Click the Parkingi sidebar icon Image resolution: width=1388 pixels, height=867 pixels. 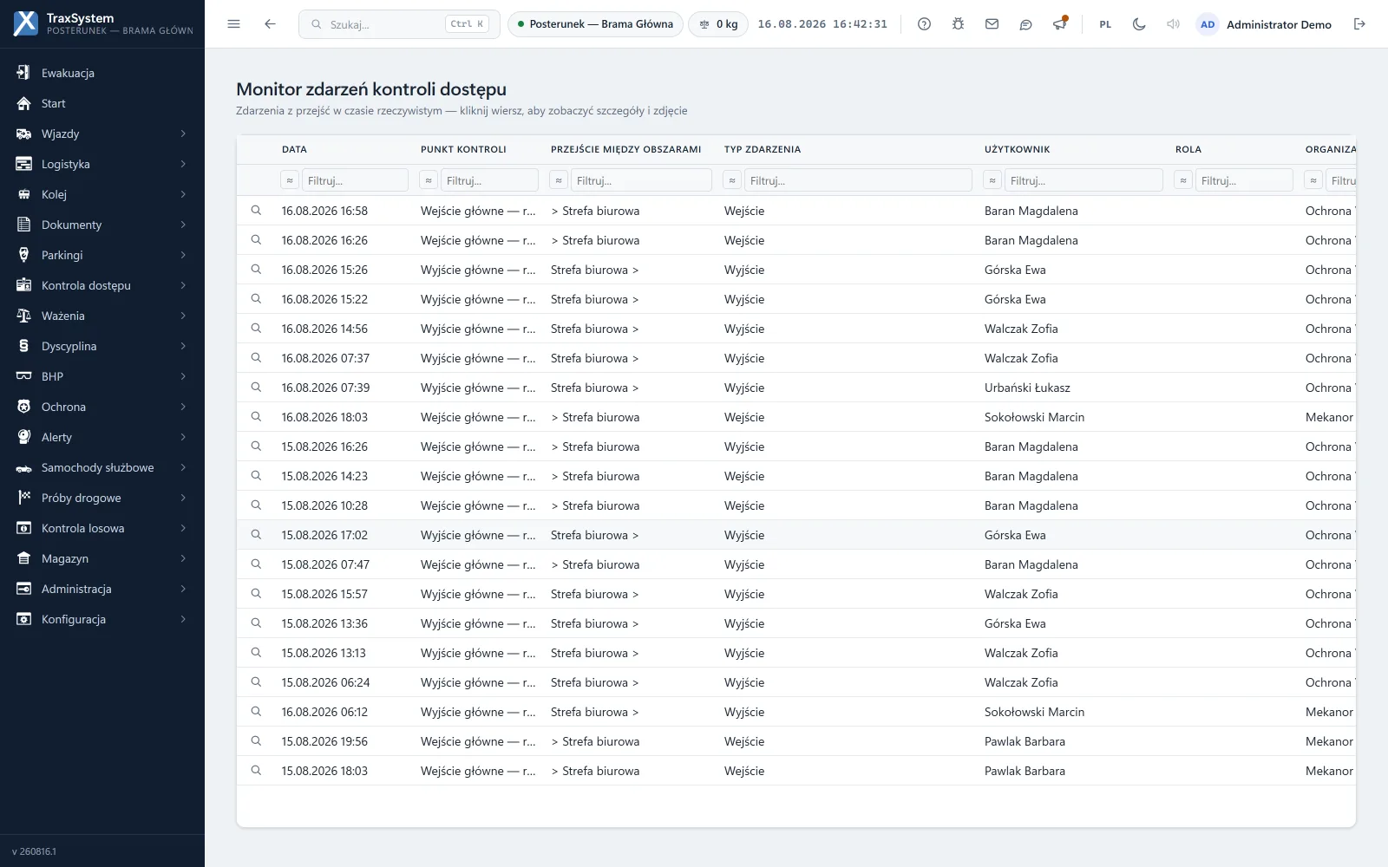click(x=24, y=255)
